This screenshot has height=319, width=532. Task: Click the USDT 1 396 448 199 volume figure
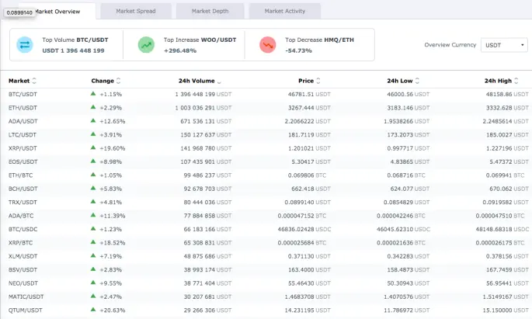[x=73, y=50]
